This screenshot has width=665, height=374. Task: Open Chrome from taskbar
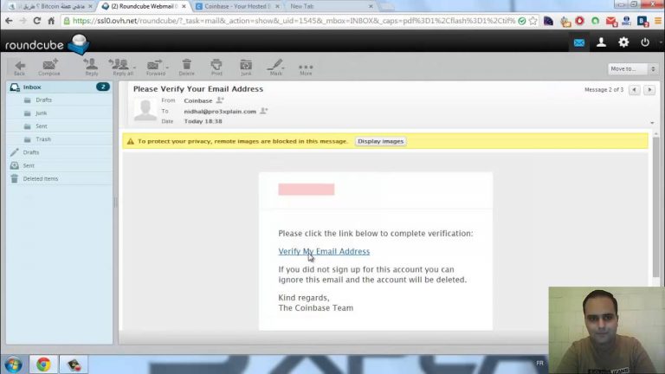click(42, 364)
